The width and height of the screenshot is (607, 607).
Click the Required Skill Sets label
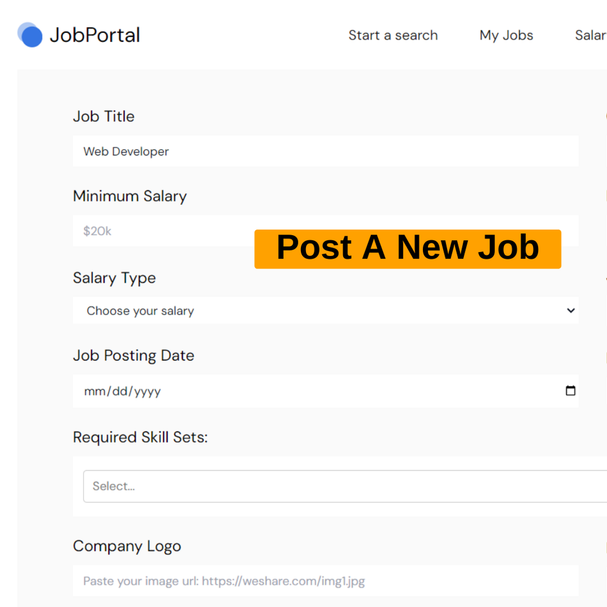point(140,437)
